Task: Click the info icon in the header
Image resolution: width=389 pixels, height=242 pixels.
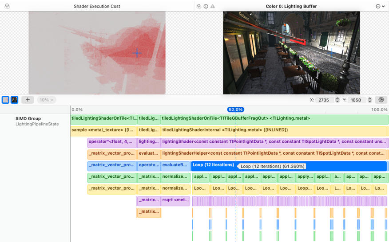Action: pos(206,6)
